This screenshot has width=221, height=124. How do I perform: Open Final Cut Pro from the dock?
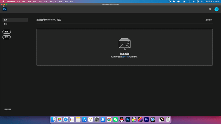[x=134, y=120]
